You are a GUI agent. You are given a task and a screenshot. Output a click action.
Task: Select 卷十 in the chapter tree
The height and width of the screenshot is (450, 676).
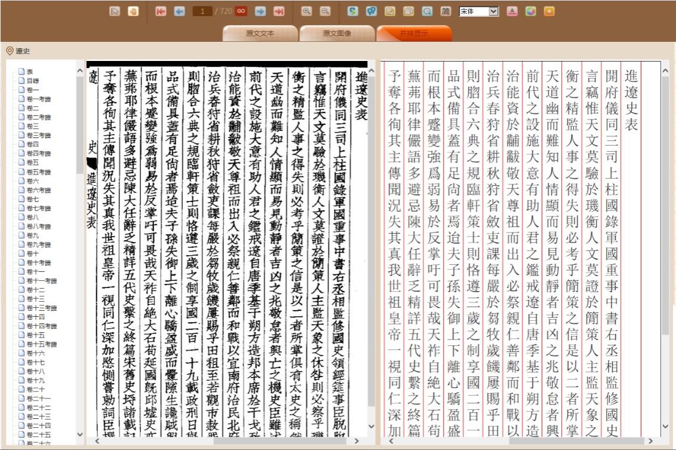click(x=33, y=253)
